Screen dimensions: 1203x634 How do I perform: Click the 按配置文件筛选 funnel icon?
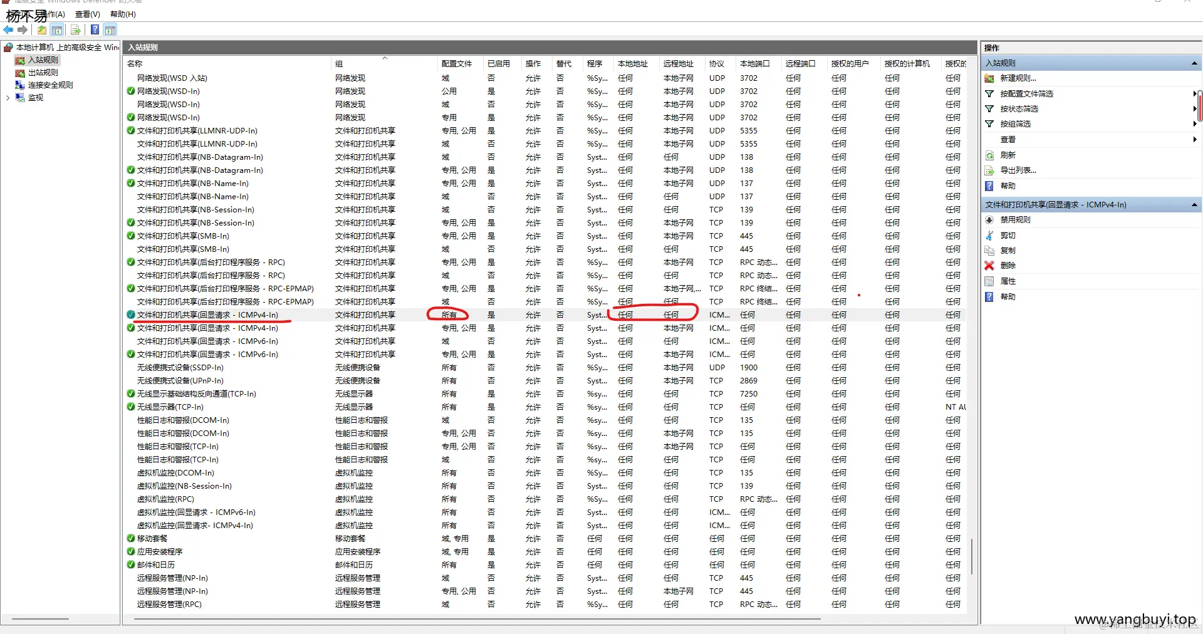pyautogui.click(x=989, y=93)
